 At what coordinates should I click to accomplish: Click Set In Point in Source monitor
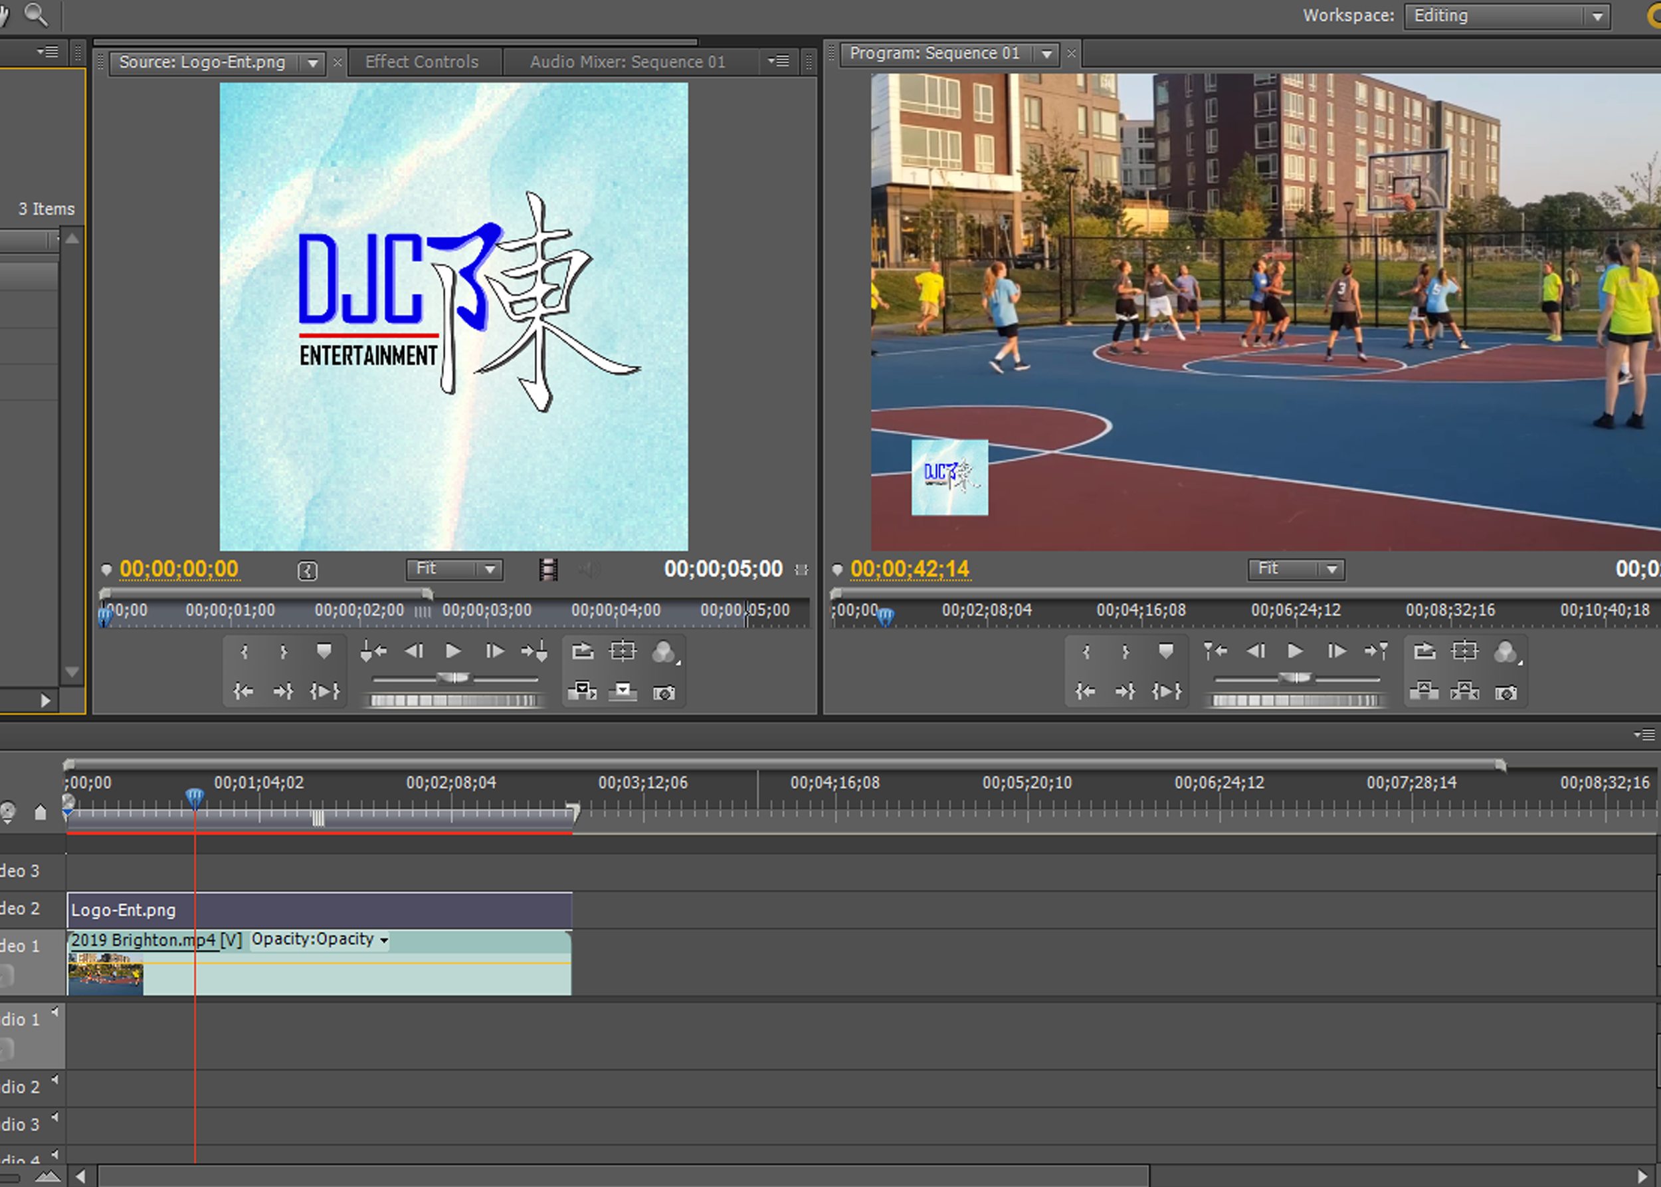244,651
